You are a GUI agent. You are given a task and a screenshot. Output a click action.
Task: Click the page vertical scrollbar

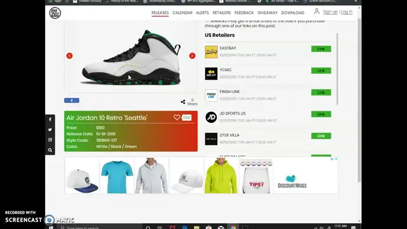click(x=359, y=100)
